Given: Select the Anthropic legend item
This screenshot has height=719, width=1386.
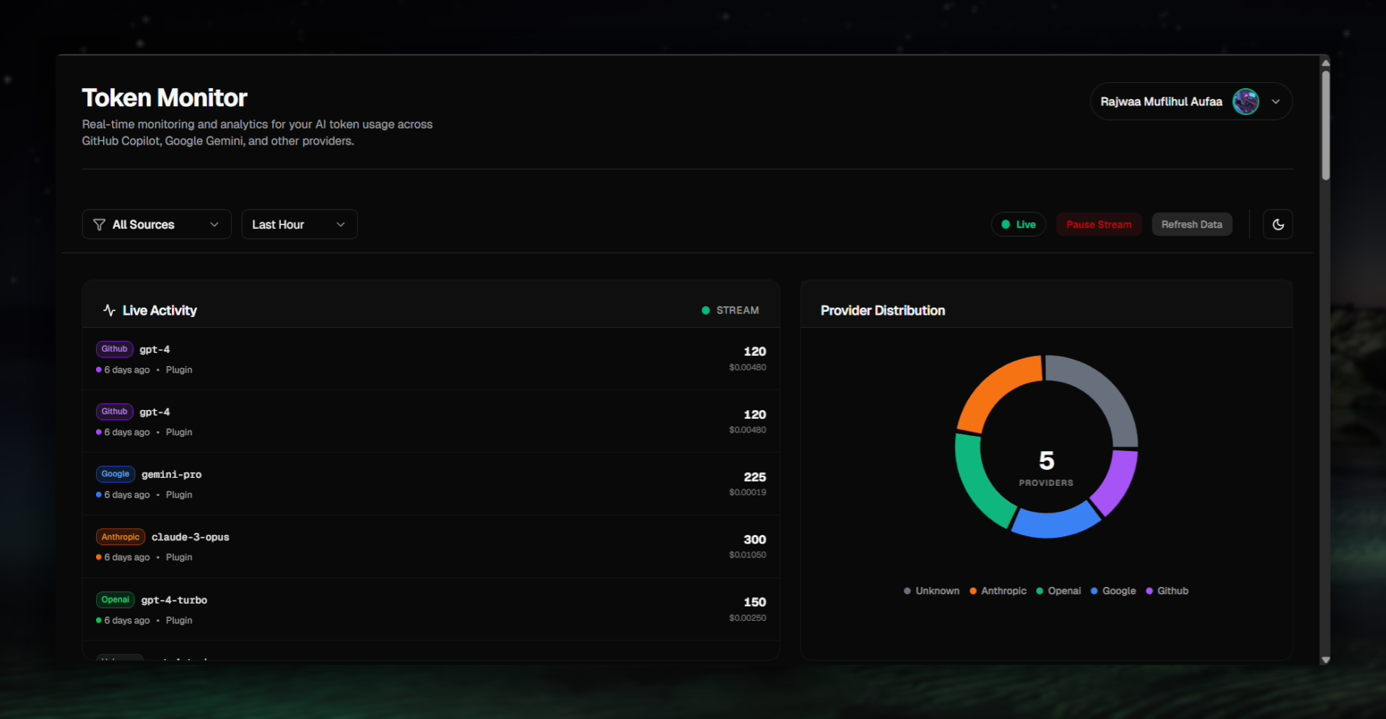Looking at the screenshot, I should click(x=998, y=591).
